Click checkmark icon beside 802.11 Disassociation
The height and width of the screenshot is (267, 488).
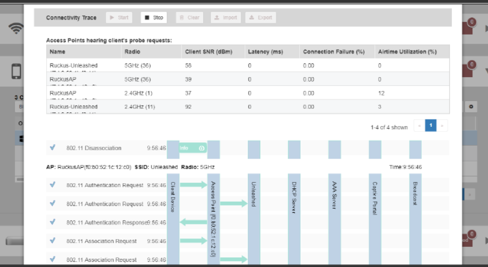(52, 147)
